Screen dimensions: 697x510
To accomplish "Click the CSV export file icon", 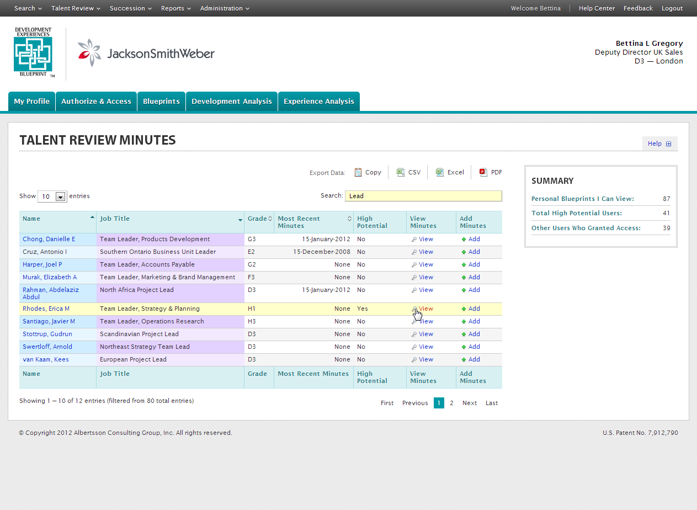I will click(x=401, y=172).
